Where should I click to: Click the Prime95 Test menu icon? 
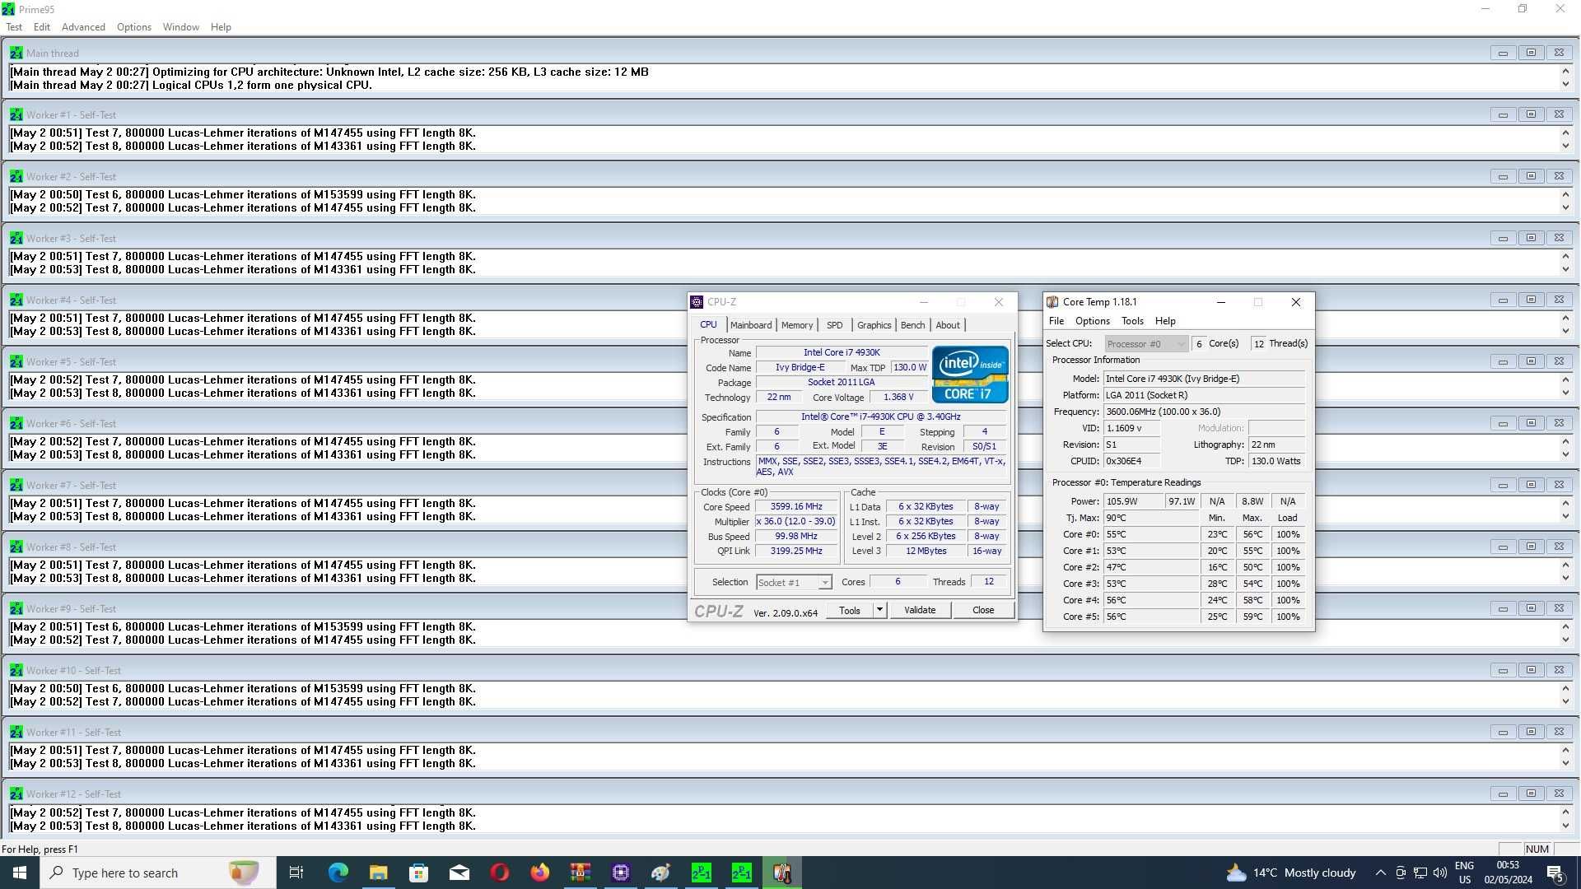click(x=13, y=26)
